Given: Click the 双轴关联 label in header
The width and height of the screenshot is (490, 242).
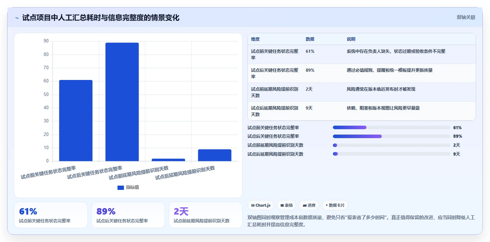Looking at the screenshot, I should [x=466, y=17].
